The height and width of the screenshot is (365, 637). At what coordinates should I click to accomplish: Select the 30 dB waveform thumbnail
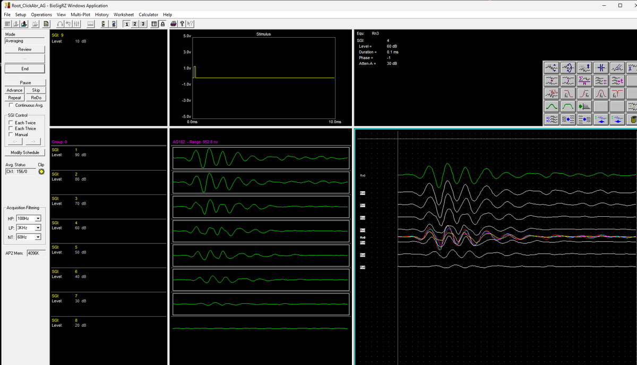[x=261, y=304]
